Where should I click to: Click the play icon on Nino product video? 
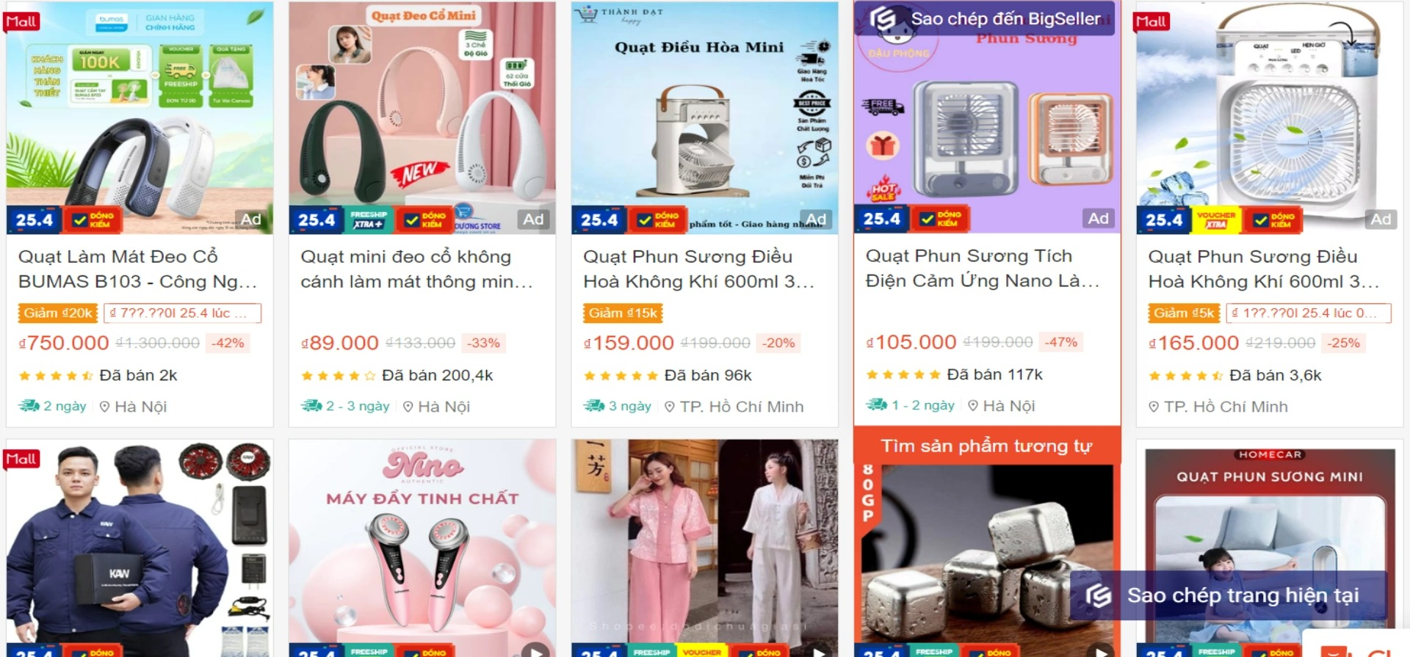point(535,650)
